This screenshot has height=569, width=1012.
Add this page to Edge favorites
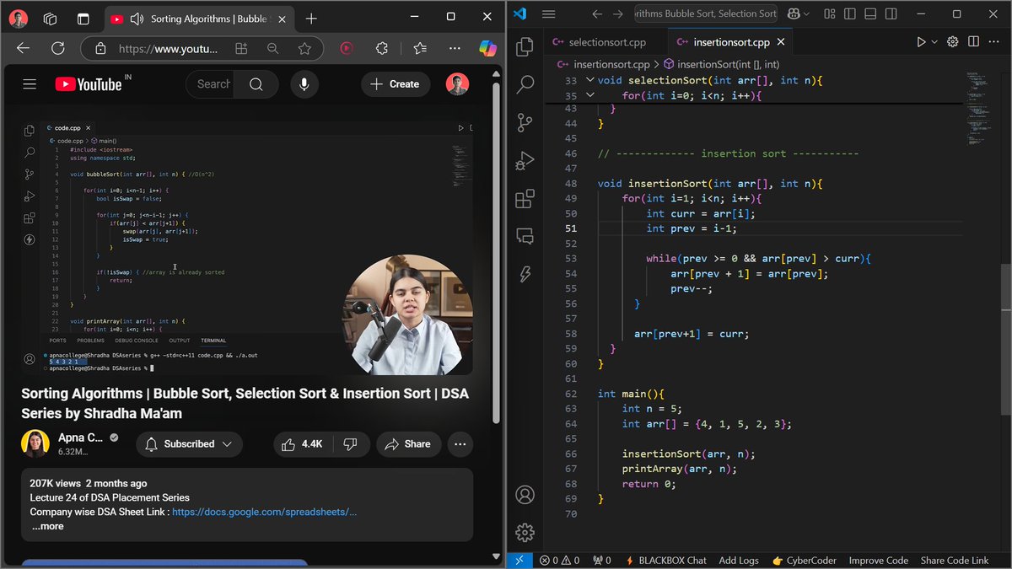304,49
